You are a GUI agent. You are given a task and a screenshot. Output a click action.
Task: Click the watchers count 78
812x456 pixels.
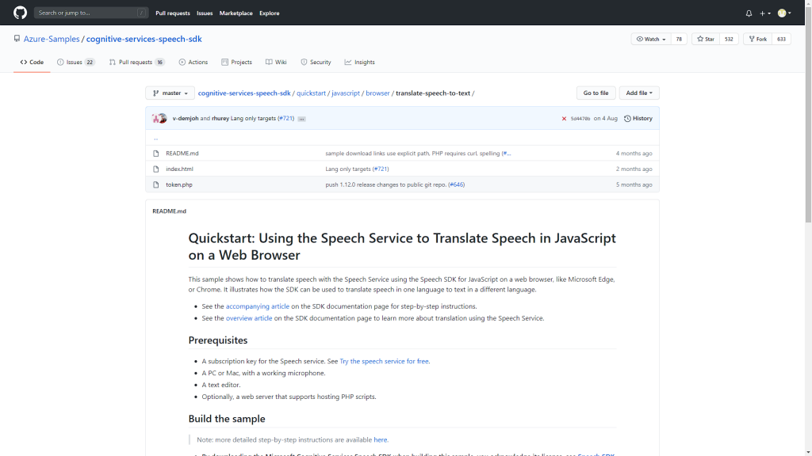click(679, 39)
